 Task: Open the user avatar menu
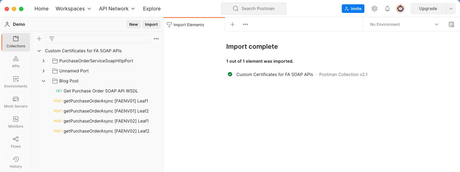[x=400, y=9]
